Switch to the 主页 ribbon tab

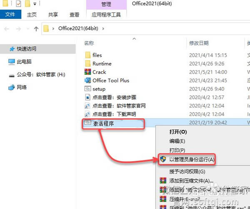pos(32,15)
